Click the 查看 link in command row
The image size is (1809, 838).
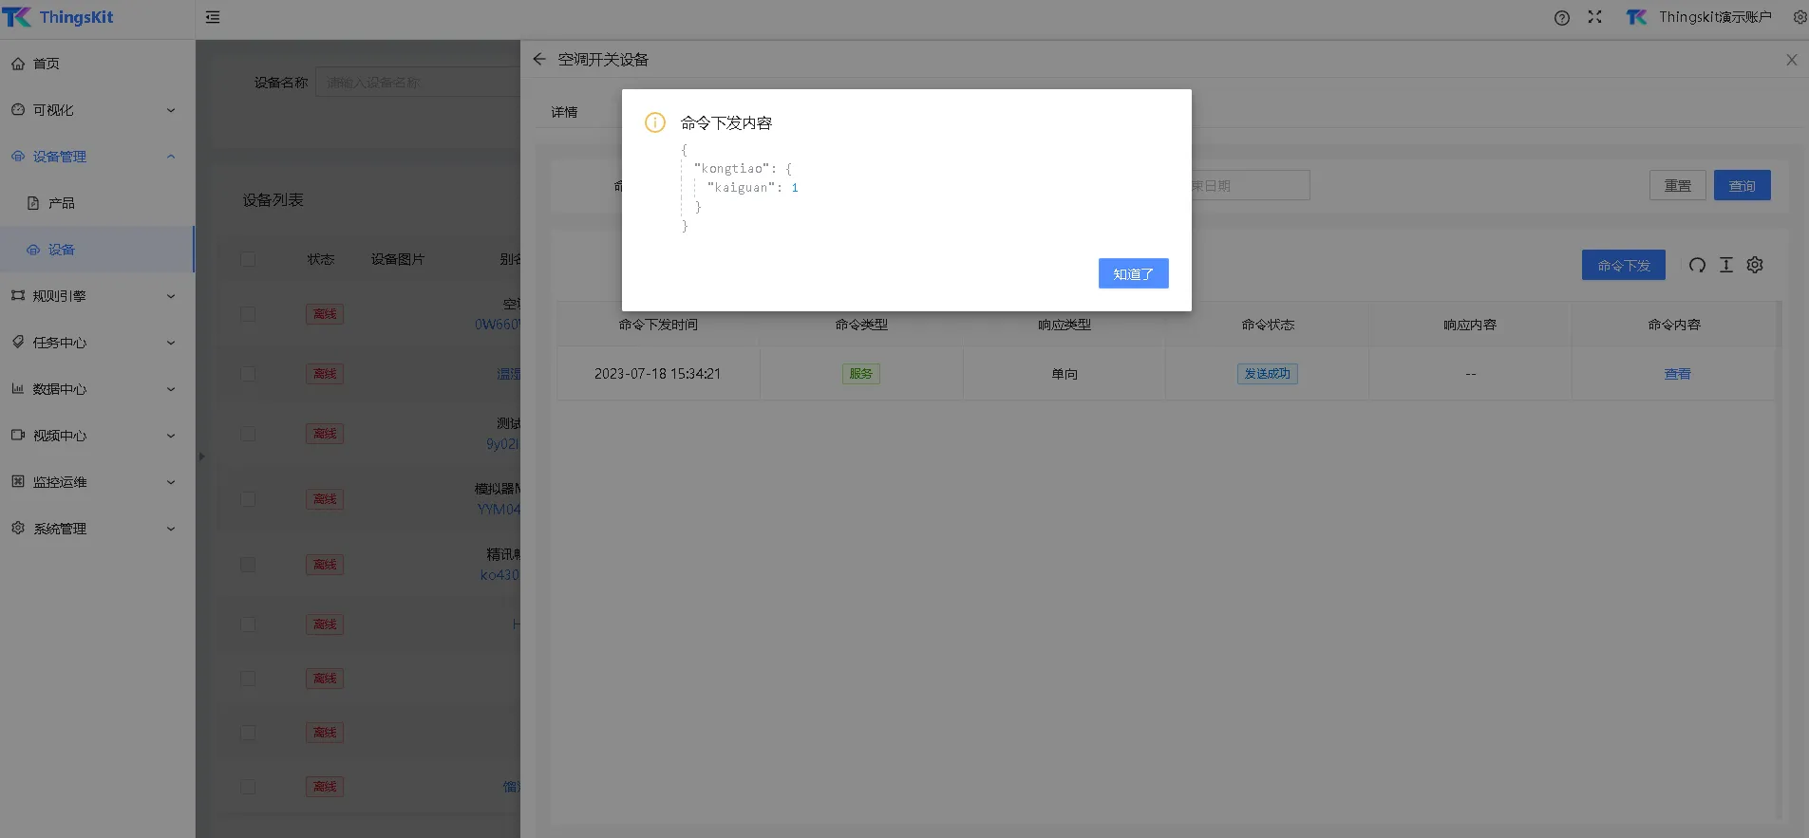click(1677, 374)
